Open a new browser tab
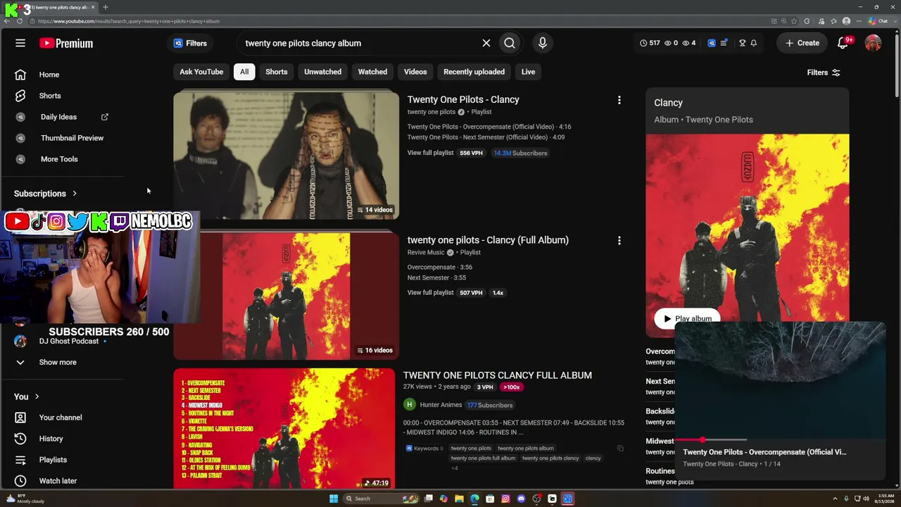 (x=105, y=7)
